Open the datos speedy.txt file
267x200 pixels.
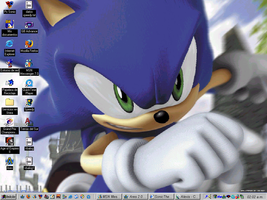pos(29,9)
